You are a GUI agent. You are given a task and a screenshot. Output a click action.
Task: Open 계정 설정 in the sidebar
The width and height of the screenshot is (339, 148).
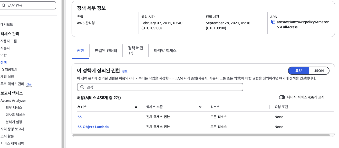(7, 77)
